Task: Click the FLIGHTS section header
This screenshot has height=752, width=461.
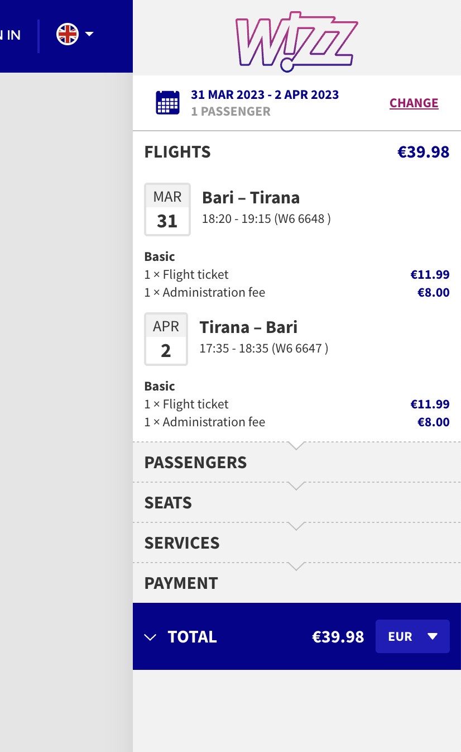Action: [177, 152]
